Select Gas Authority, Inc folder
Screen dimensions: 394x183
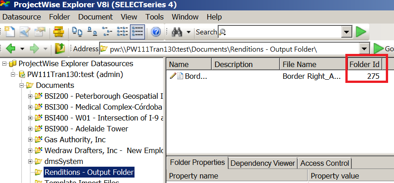click(x=75, y=140)
